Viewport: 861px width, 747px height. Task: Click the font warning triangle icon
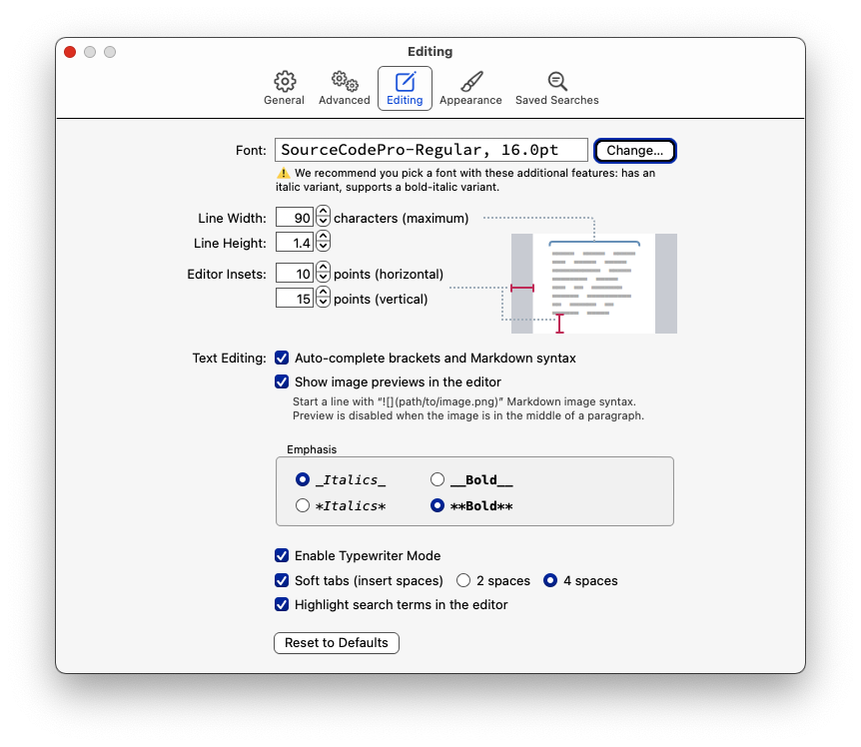coord(283,174)
